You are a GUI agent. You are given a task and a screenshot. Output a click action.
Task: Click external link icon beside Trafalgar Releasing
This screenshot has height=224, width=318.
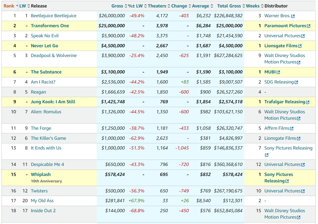tap(307, 102)
